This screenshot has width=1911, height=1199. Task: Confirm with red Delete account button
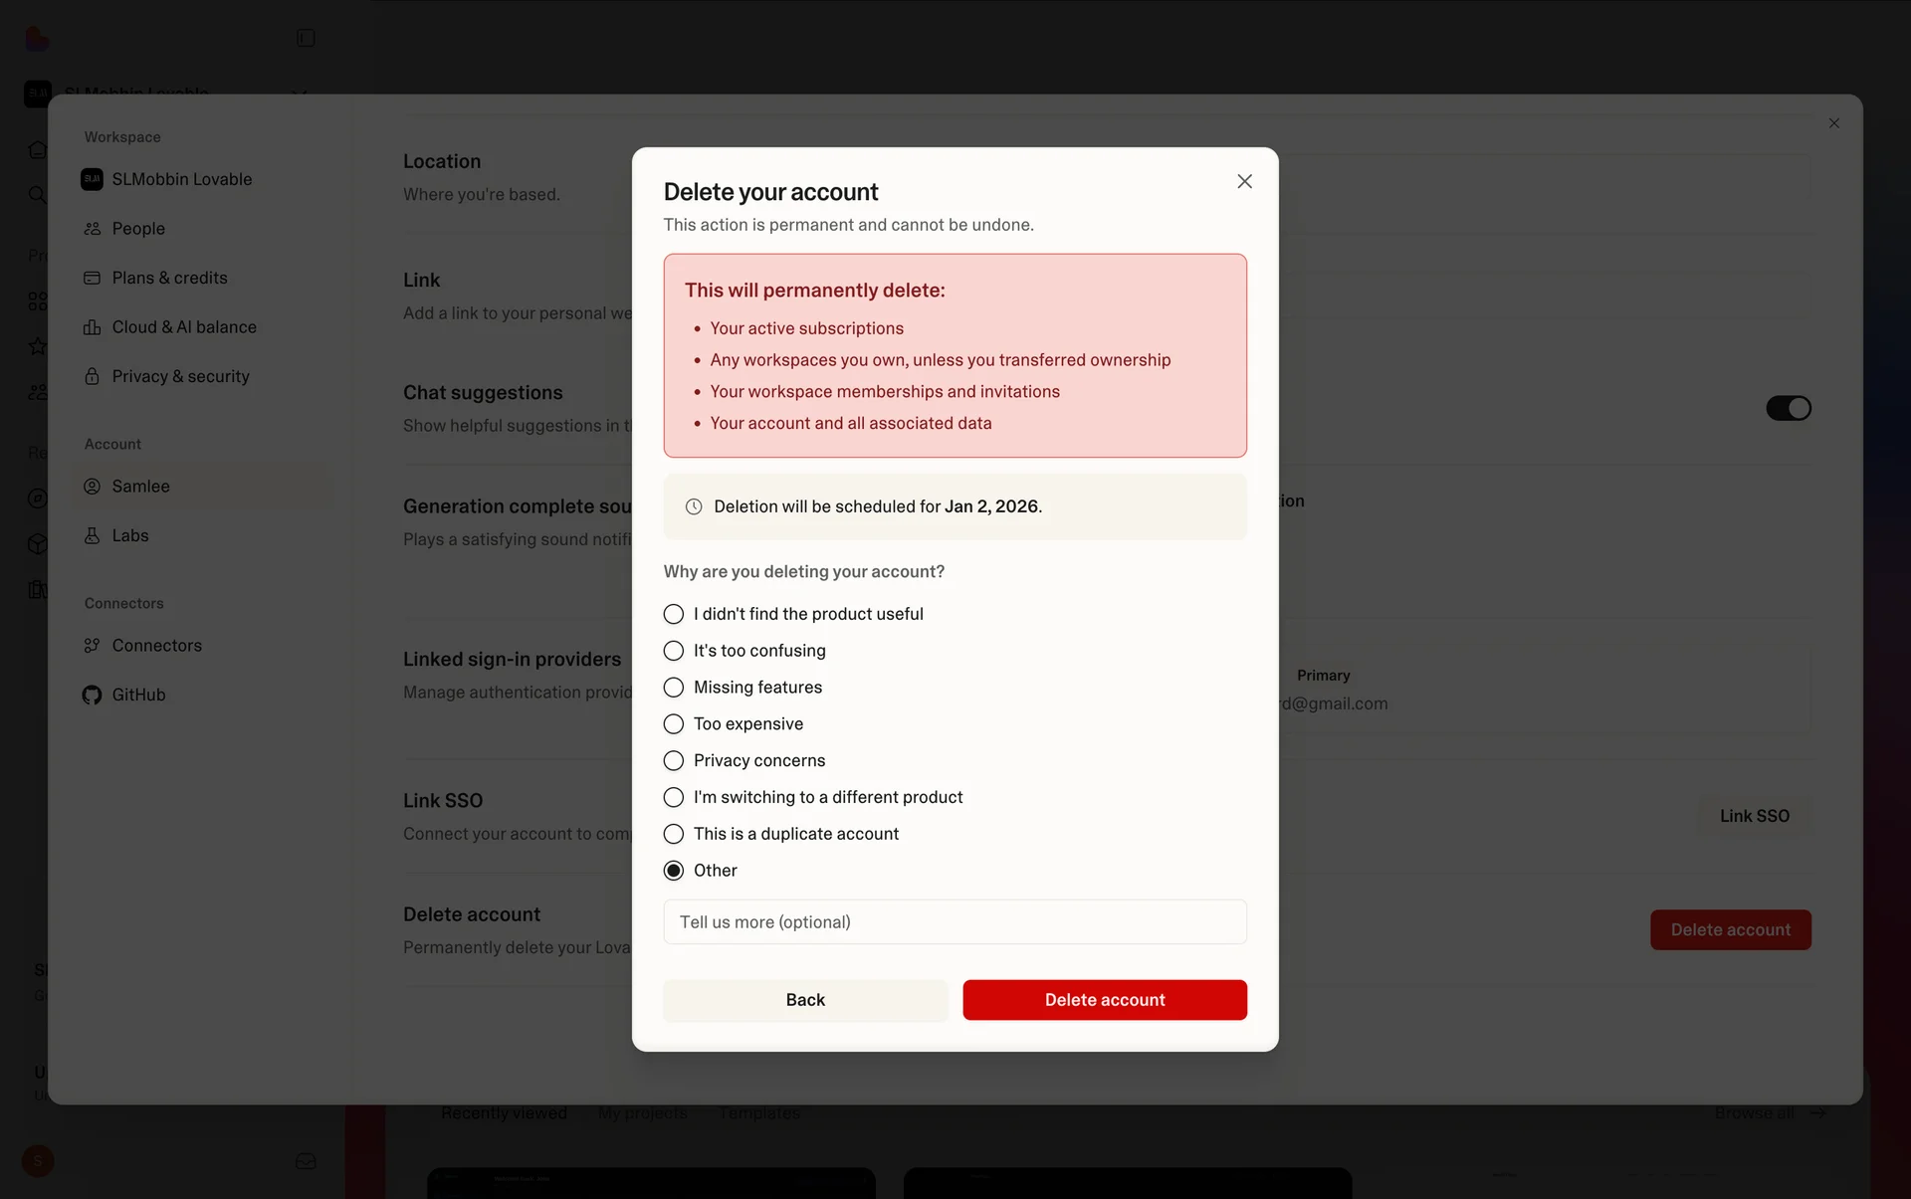[x=1105, y=1000]
